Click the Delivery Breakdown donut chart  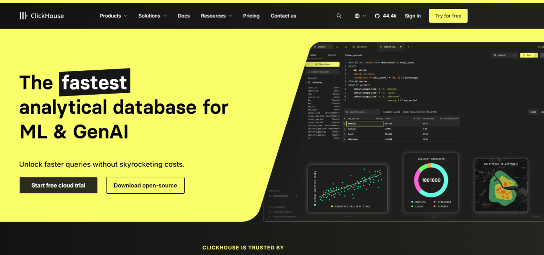tap(431, 180)
